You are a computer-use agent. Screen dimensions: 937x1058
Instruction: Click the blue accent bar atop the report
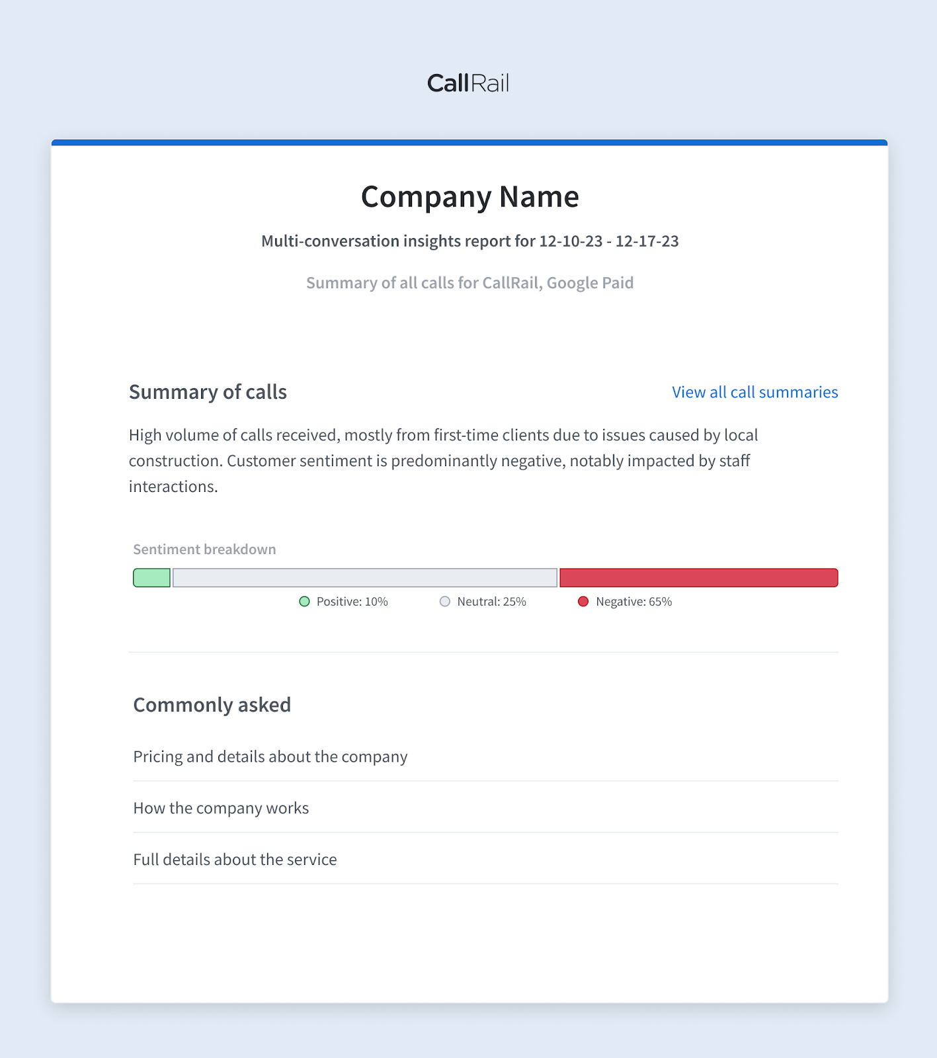pyautogui.click(x=469, y=141)
